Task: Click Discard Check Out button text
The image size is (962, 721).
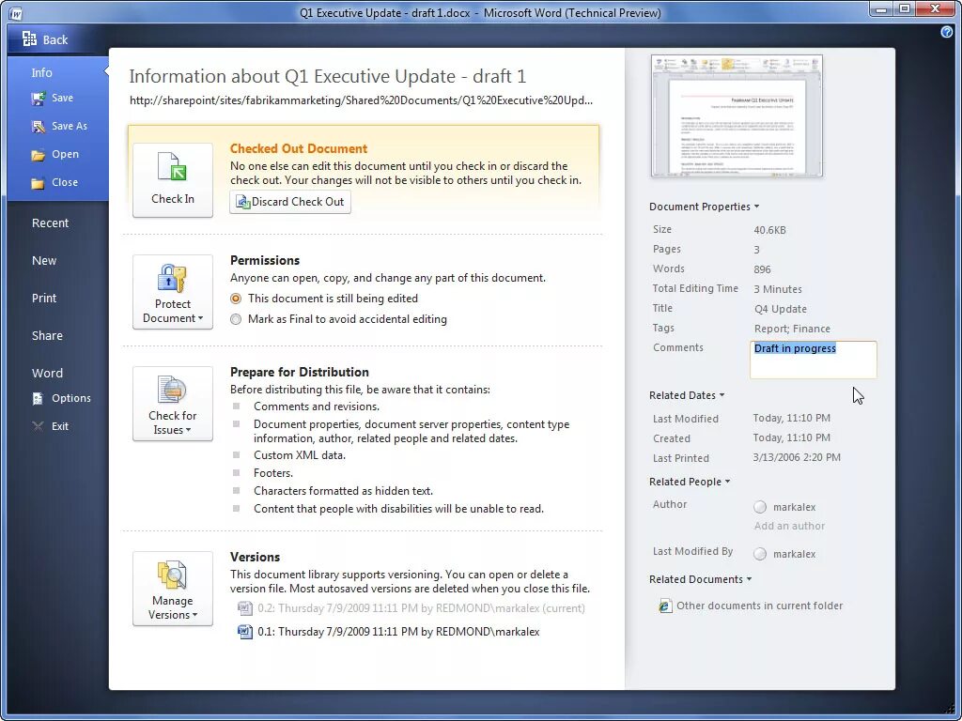Action: point(298,202)
